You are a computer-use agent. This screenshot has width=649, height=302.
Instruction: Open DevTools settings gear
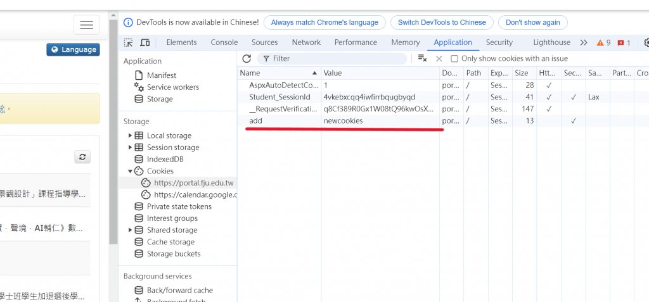[646, 42]
